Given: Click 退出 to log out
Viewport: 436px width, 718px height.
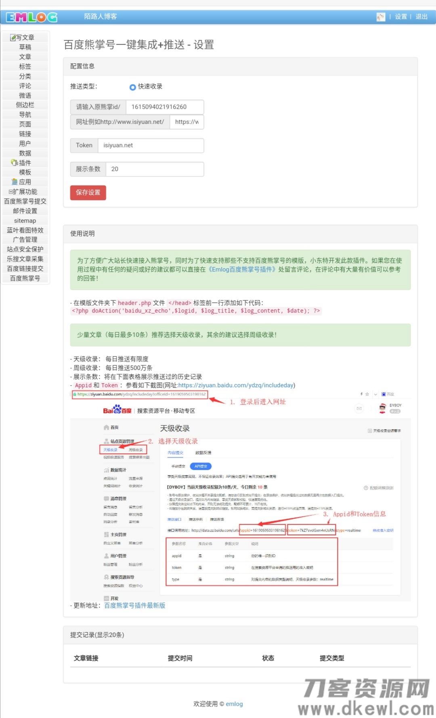Looking at the screenshot, I should tap(421, 17).
